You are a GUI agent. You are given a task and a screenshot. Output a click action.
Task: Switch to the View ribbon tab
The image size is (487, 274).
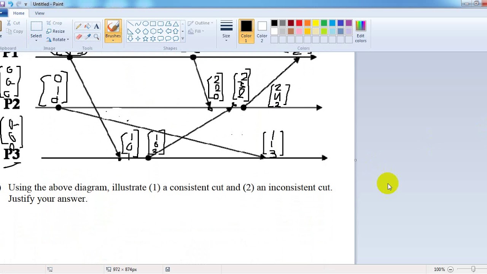click(40, 13)
